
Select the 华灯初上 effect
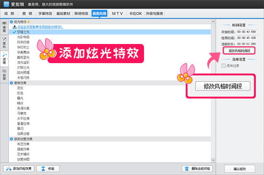pyautogui.click(x=23, y=47)
